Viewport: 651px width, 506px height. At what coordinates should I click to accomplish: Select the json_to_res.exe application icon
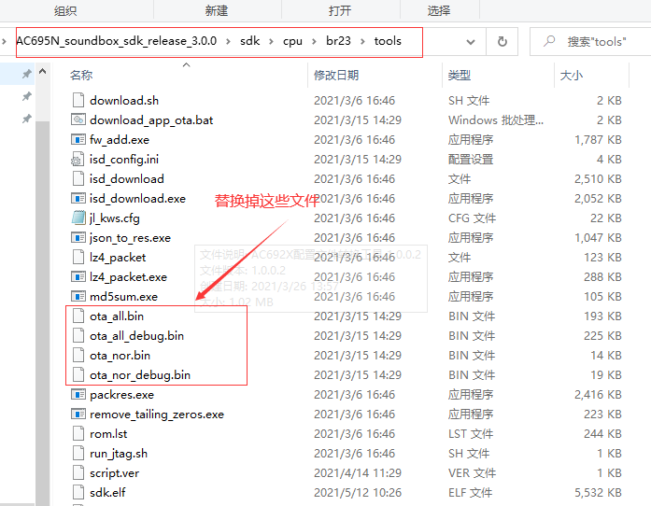78,238
